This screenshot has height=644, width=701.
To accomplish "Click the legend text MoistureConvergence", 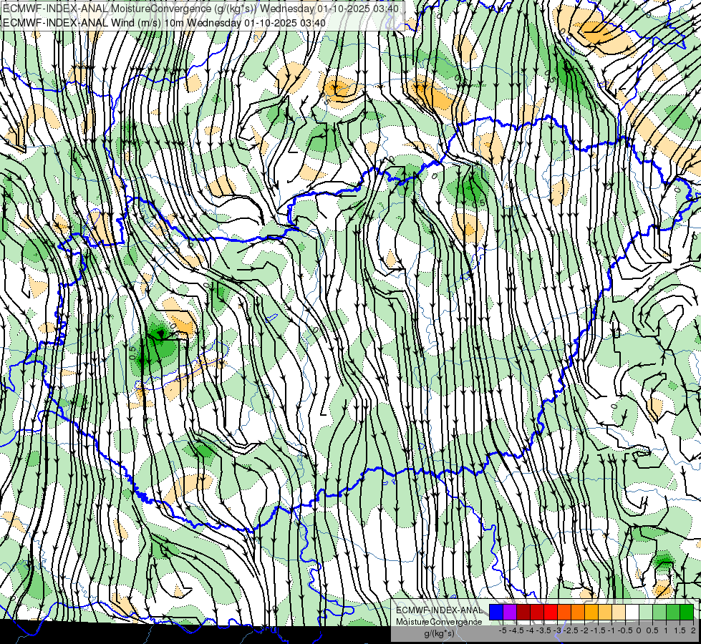I will [439, 622].
